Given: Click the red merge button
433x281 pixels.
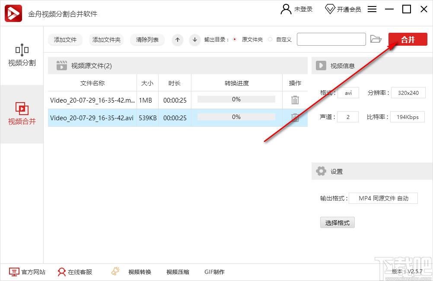Looking at the screenshot, I should [408, 40].
